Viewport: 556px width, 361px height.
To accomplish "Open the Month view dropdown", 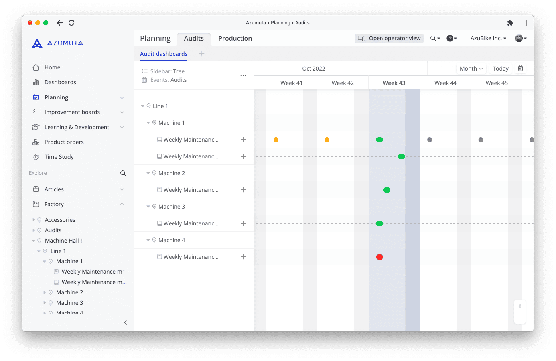I will pos(471,68).
